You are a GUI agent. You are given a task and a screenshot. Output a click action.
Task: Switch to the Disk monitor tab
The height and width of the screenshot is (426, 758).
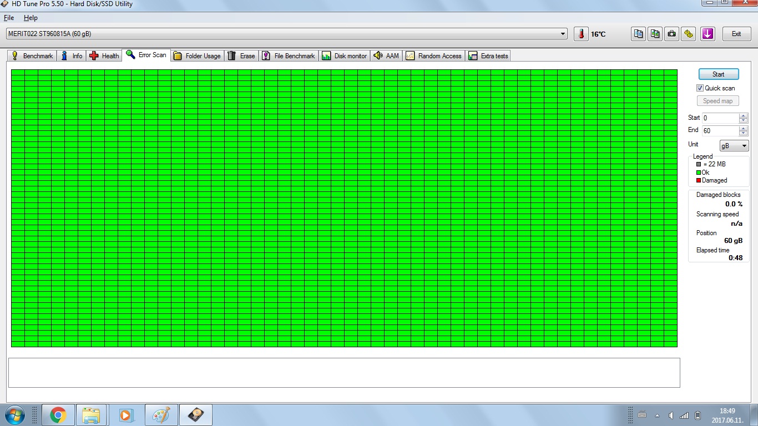point(345,55)
